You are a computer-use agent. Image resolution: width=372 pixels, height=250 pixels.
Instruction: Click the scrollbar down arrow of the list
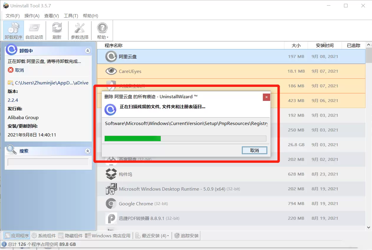[368, 227]
